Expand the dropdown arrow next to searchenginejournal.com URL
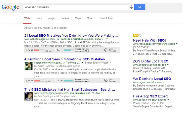Viewport: 185px width, 113px height. click(x=102, y=93)
